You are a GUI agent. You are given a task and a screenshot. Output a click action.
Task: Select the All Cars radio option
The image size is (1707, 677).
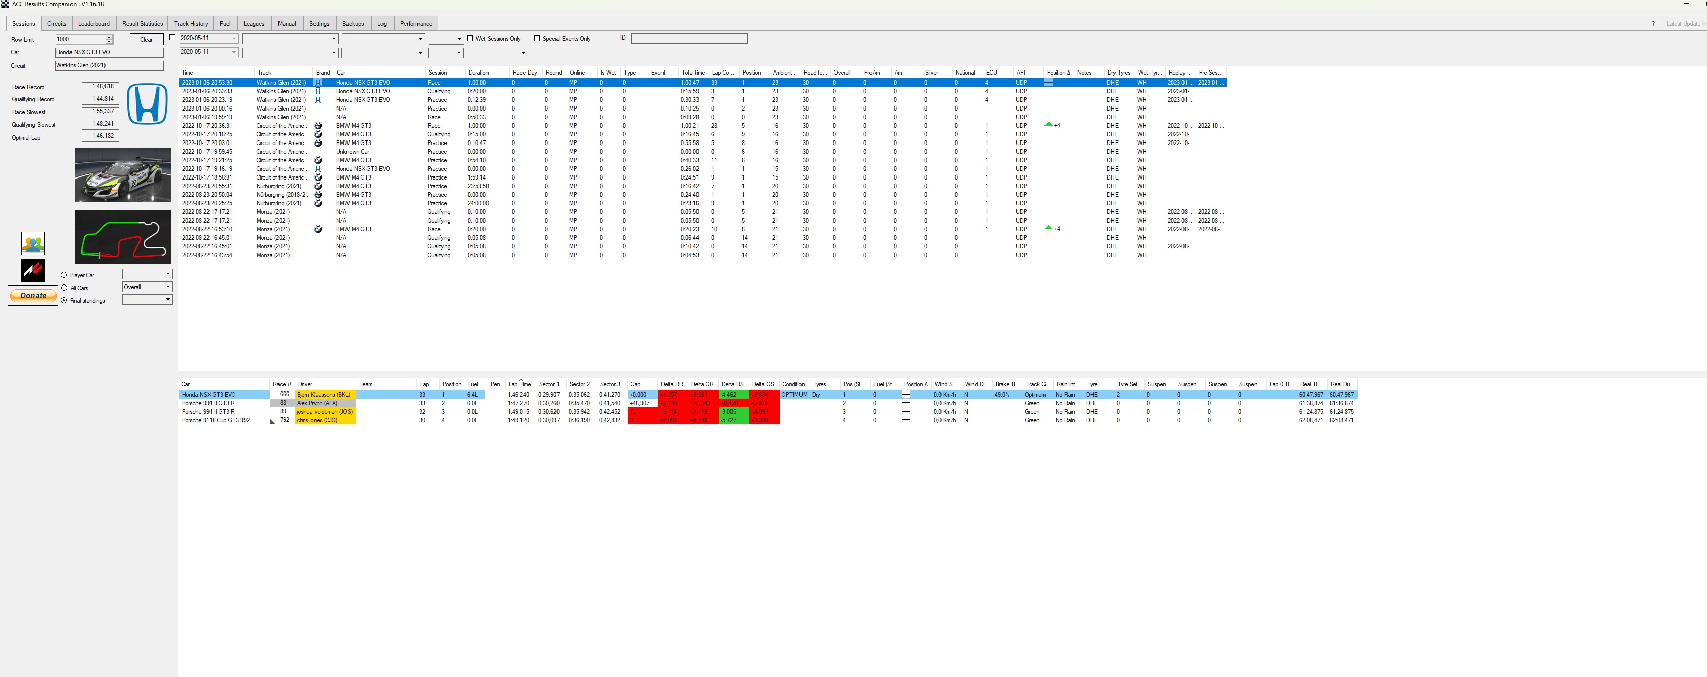pyautogui.click(x=64, y=288)
